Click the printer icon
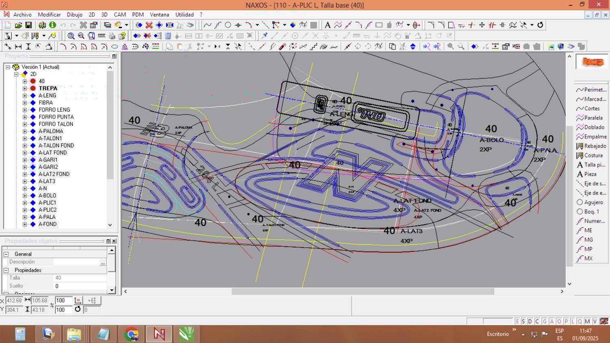 [112, 36]
